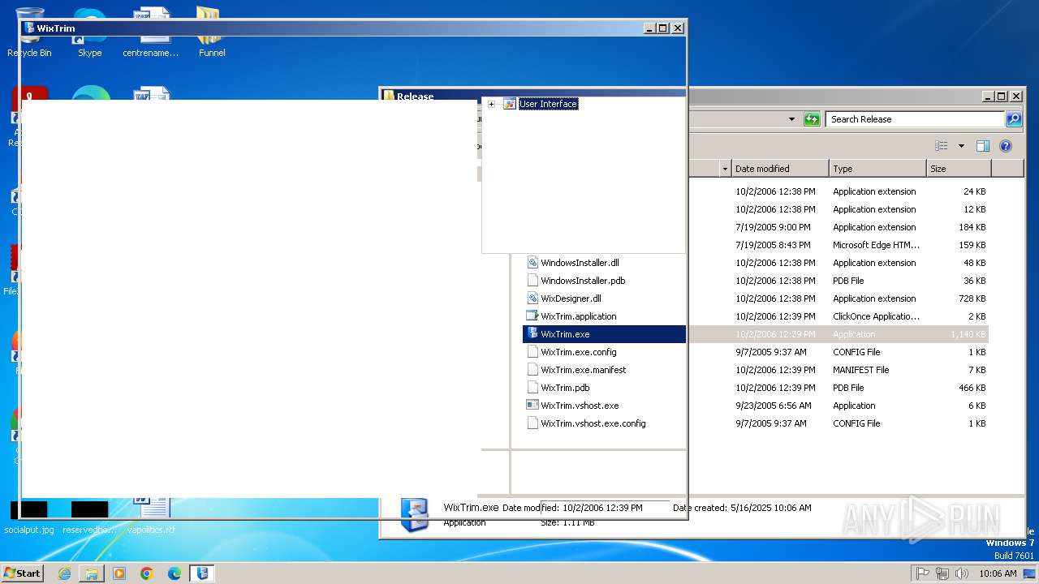1039x584 pixels.
Task: Click the Show desktop button
Action: pyautogui.click(x=1029, y=573)
